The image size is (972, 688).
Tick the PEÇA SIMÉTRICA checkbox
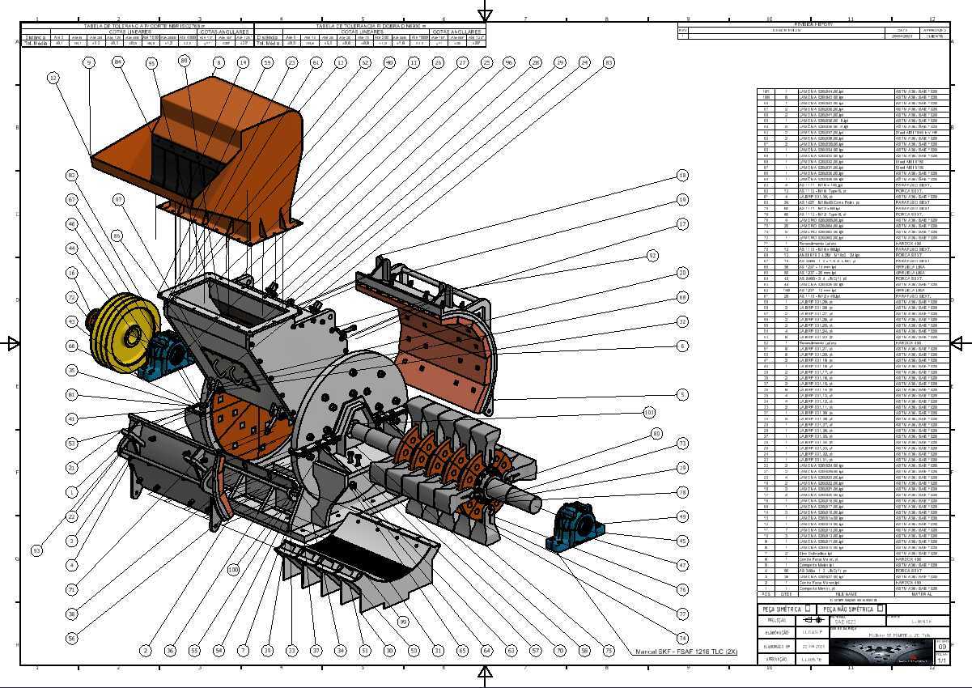pyautogui.click(x=807, y=609)
